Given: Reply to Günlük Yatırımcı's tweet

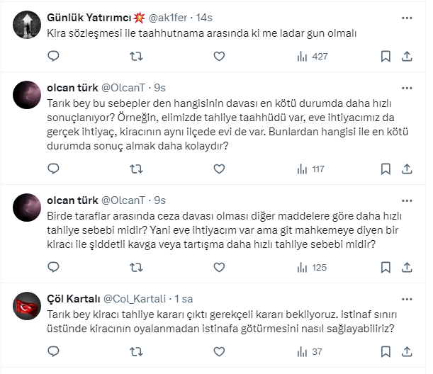Looking at the screenshot, I should [54, 56].
